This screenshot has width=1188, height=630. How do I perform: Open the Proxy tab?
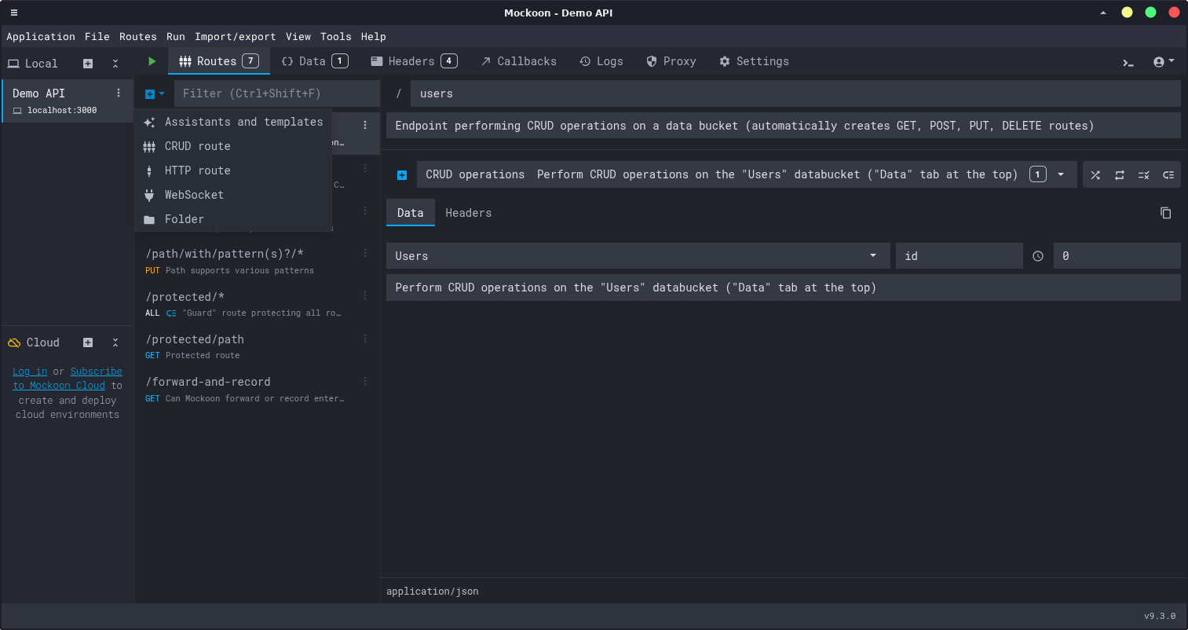click(x=671, y=61)
